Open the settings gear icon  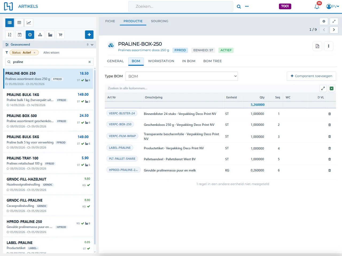point(324,21)
